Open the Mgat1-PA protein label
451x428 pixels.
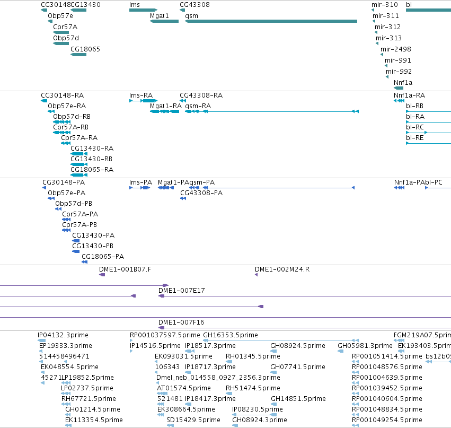point(173,182)
